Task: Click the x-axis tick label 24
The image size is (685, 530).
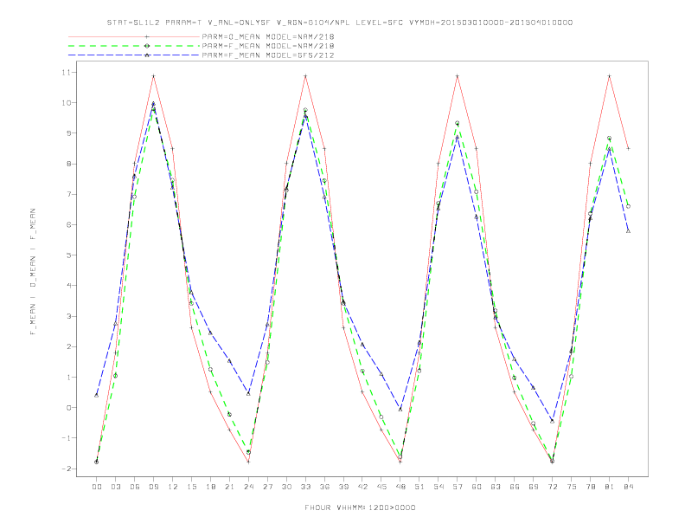Action: click(x=248, y=487)
